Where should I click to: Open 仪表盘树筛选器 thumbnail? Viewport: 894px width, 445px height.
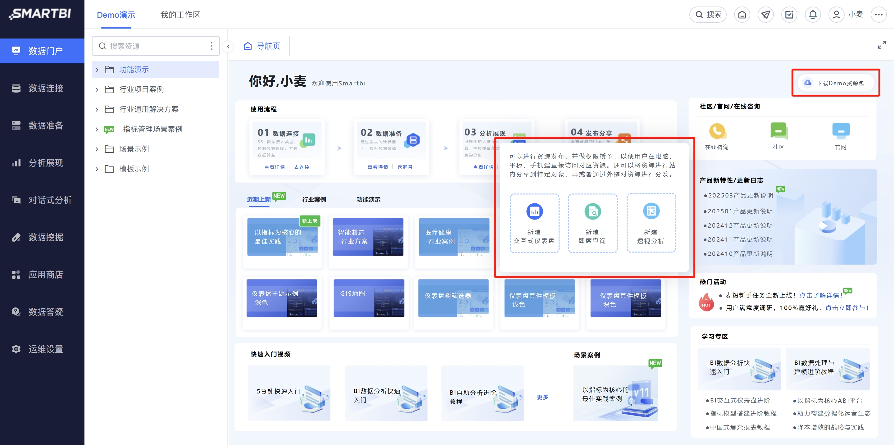tap(453, 298)
